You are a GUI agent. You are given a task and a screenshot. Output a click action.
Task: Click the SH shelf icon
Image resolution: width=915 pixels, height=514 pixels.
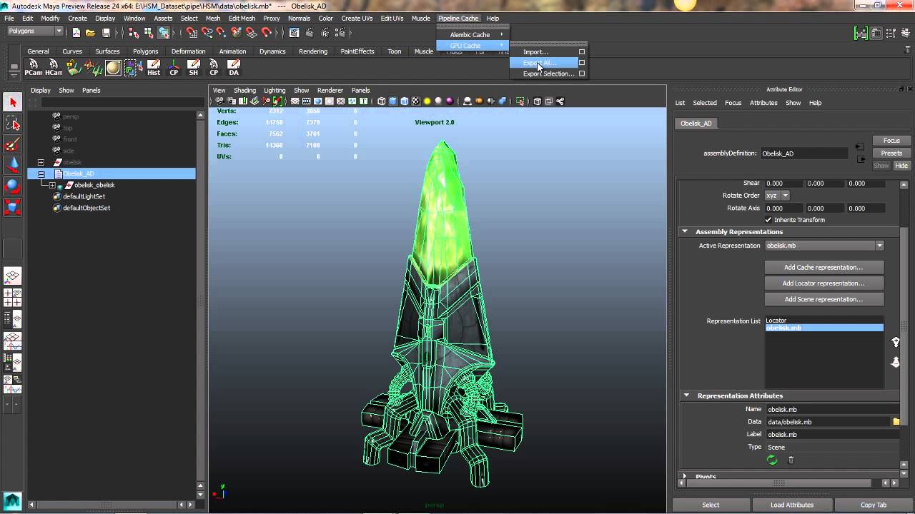pos(194,68)
